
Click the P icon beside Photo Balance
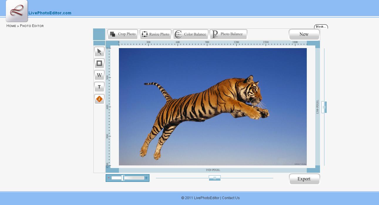click(215, 34)
